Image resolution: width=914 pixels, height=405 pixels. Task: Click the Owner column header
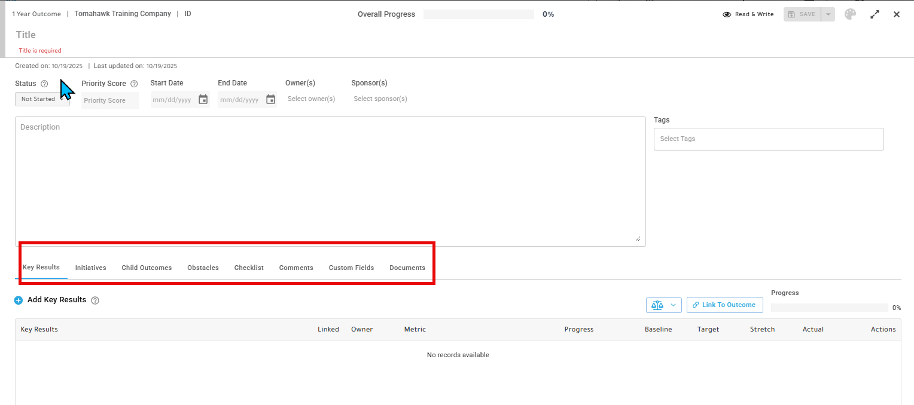click(x=362, y=329)
